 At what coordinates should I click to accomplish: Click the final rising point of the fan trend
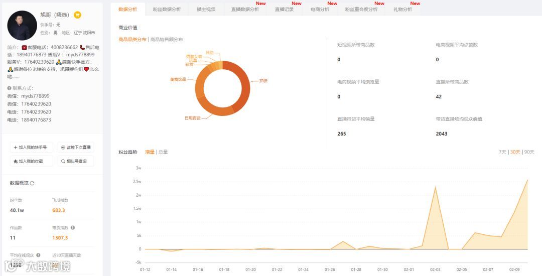527,180
